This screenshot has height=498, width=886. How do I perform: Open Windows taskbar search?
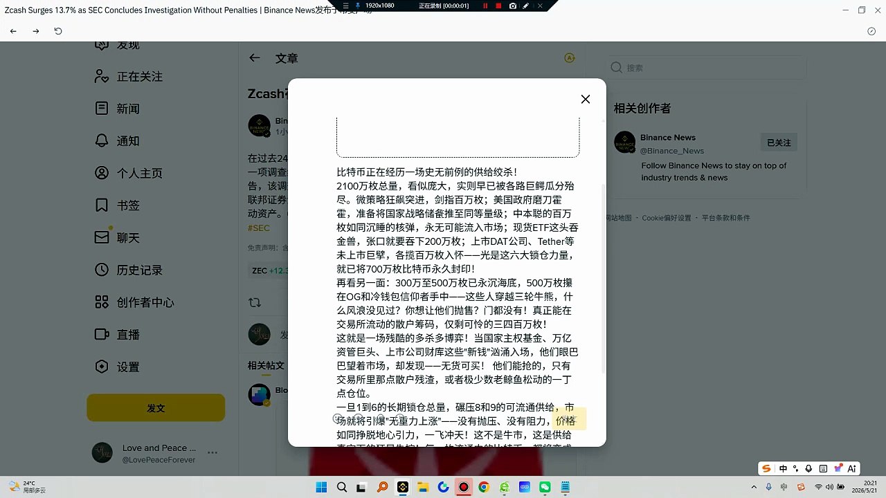342,487
